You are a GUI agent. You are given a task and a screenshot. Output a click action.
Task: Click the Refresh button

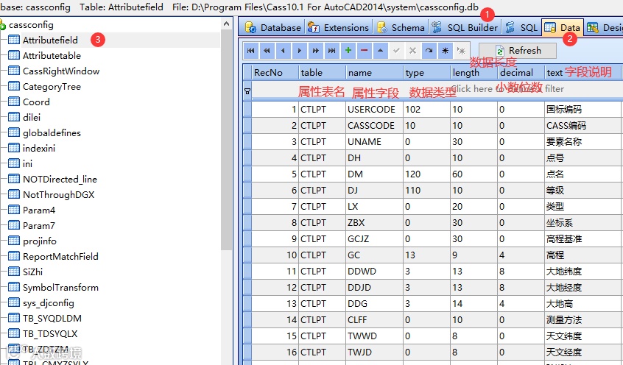pos(518,51)
